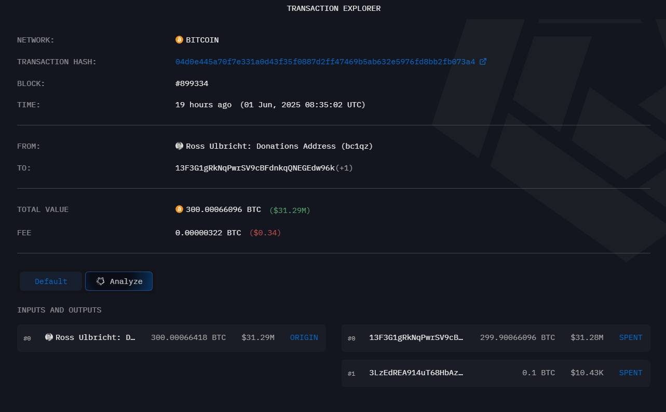Click output amount 0.1 BTC

(x=539, y=373)
